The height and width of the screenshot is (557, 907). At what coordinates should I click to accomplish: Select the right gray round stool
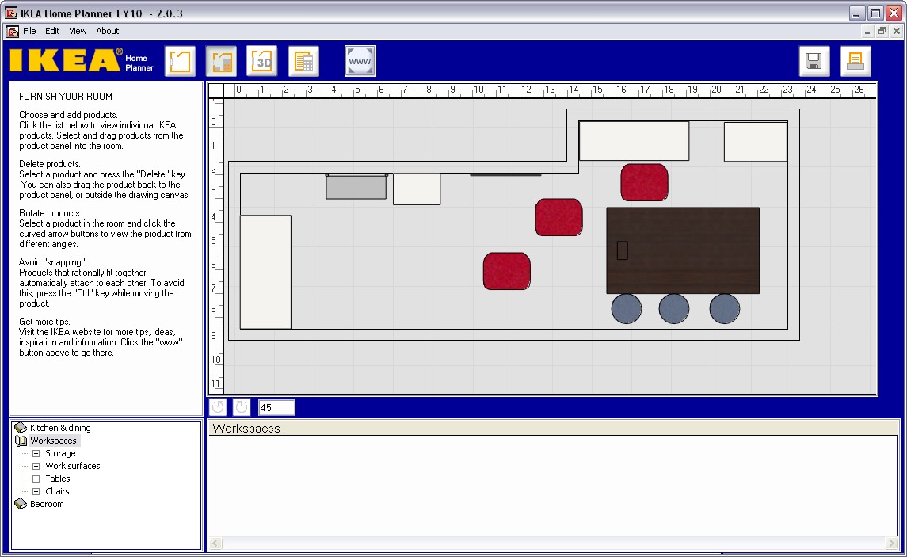point(725,309)
